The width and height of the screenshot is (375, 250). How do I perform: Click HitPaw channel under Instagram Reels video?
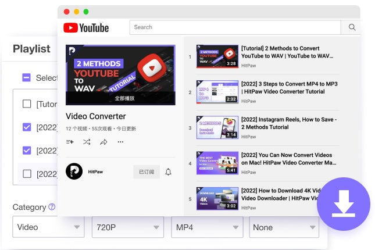coord(248,137)
